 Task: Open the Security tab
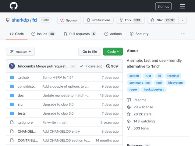pos(139,34)
